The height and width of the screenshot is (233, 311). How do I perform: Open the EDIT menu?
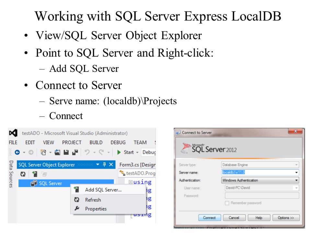30,142
